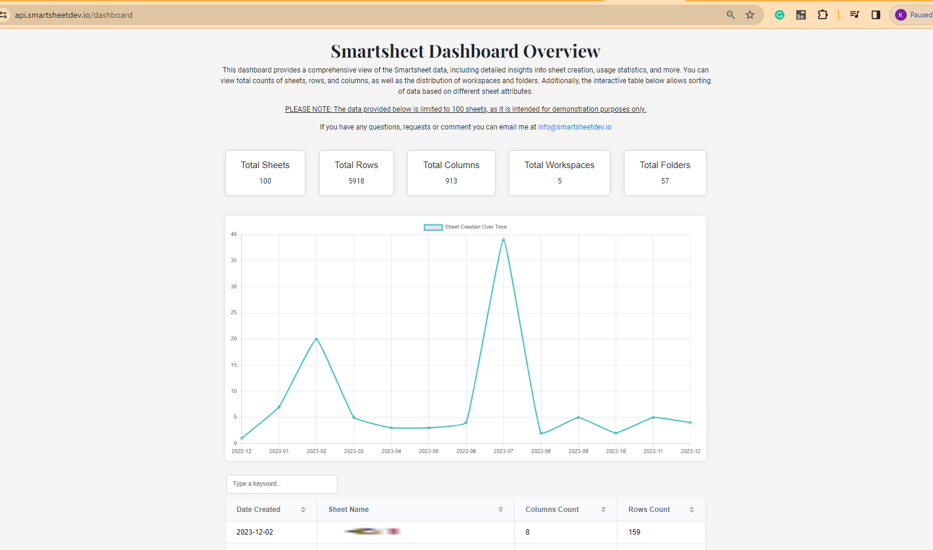Click the underlined 'PLEASE NOTE' demonstration notice
Screen dimensions: 933x550
click(x=465, y=109)
